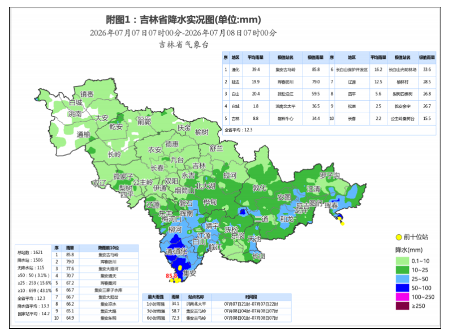This screenshot has height=335, width=453.
Task: Click the 珲春 label on the map
Action: [x=331, y=205]
